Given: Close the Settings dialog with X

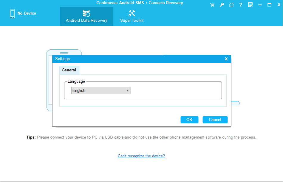Looking at the screenshot, I should tap(226, 59).
